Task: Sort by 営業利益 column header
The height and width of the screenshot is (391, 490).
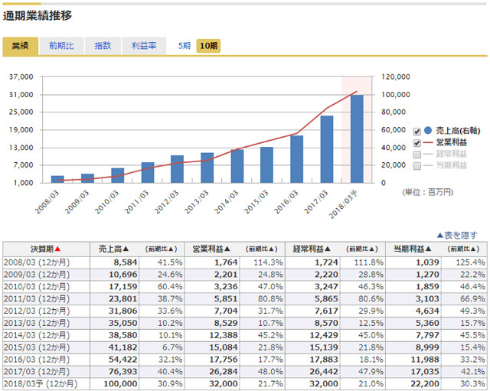Action: pos(211,249)
